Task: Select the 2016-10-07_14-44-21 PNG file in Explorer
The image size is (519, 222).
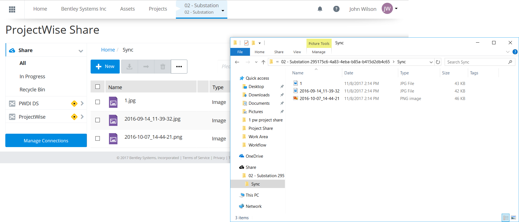Action: click(319, 99)
